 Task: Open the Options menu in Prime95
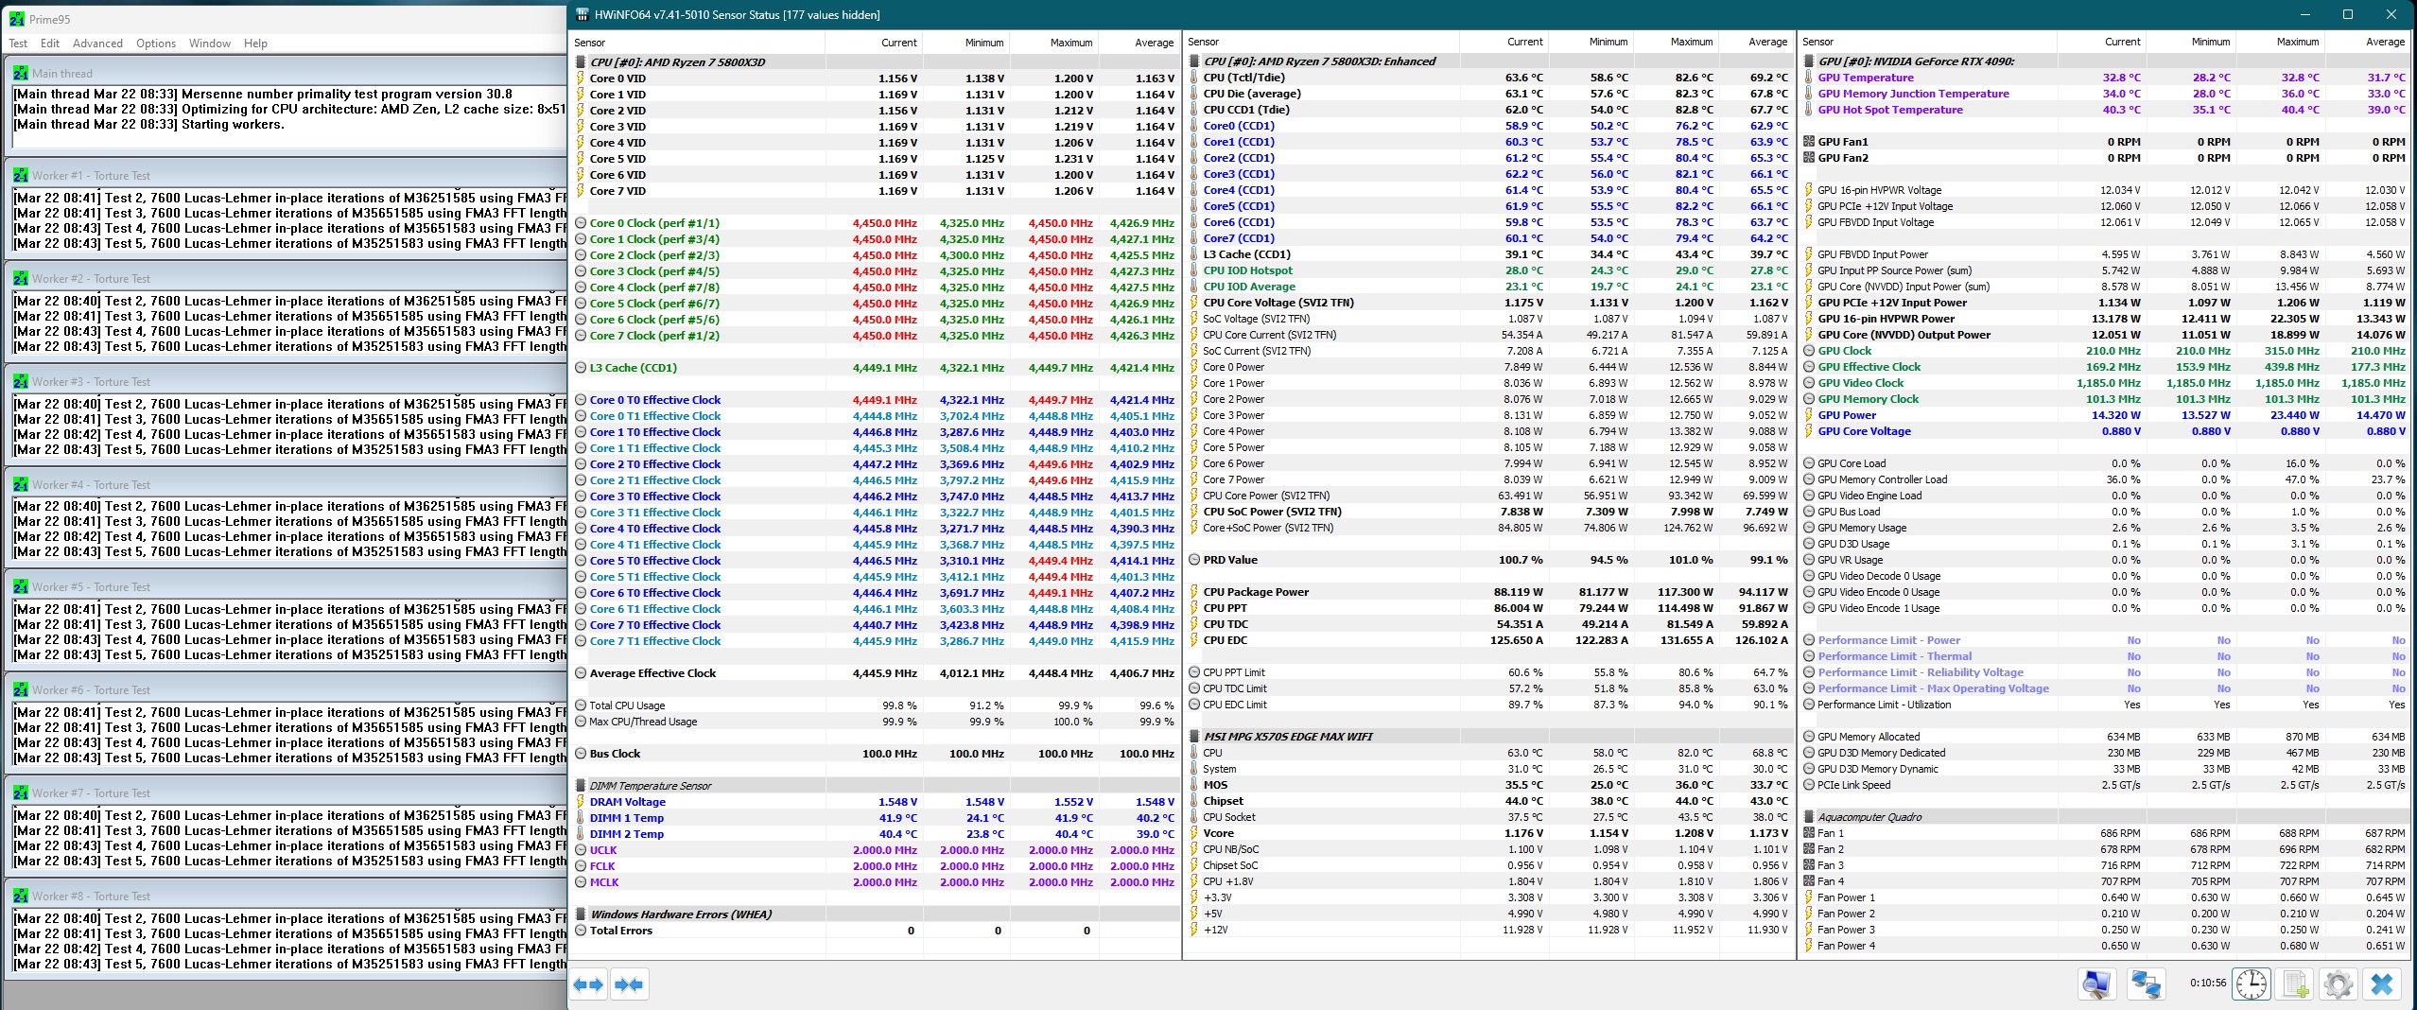(x=156, y=44)
